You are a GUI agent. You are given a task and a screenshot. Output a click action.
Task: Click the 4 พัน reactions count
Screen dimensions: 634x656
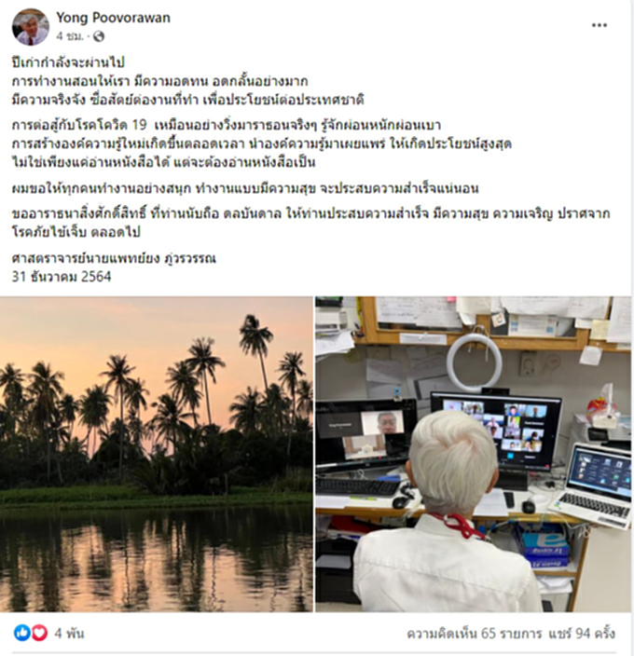coord(69,634)
